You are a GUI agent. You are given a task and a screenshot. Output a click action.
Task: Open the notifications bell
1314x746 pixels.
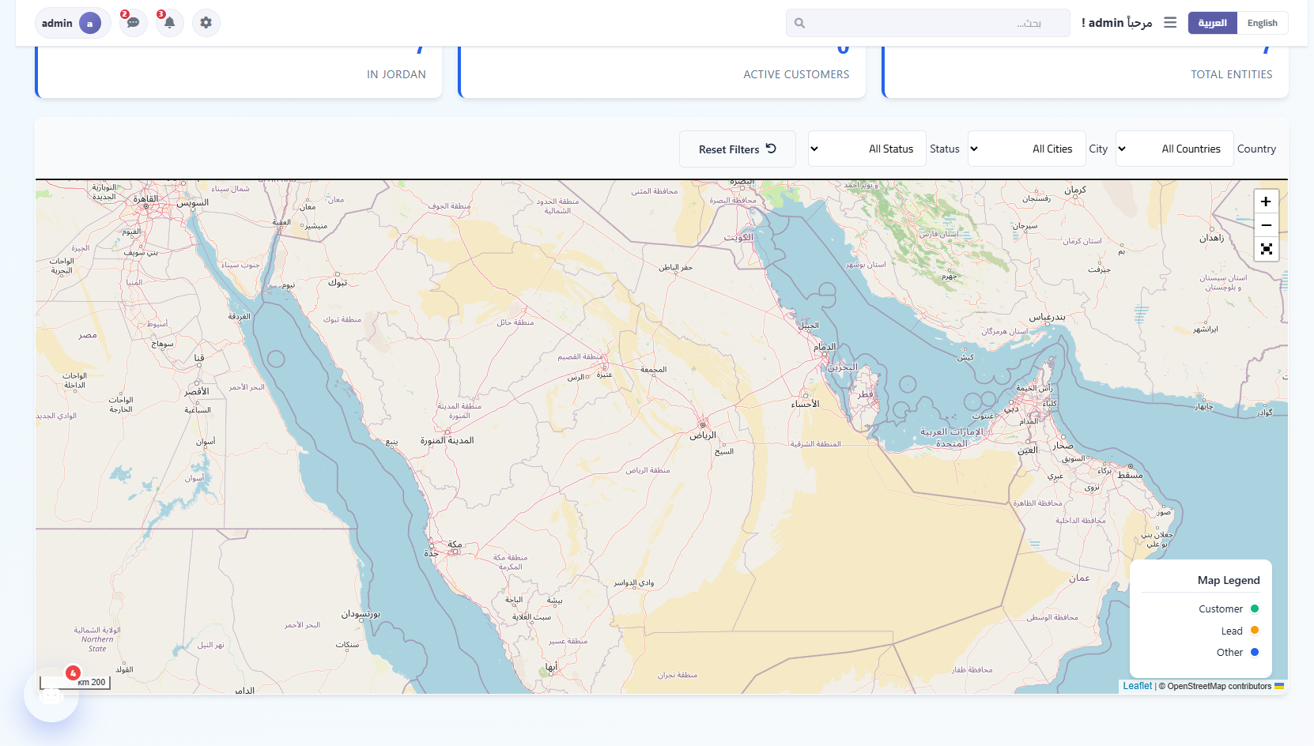pyautogui.click(x=169, y=23)
